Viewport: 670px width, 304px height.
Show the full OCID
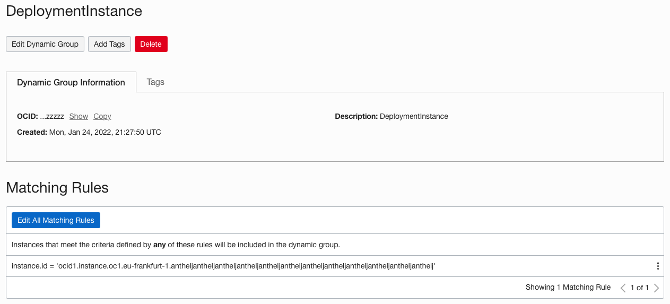[79, 116]
